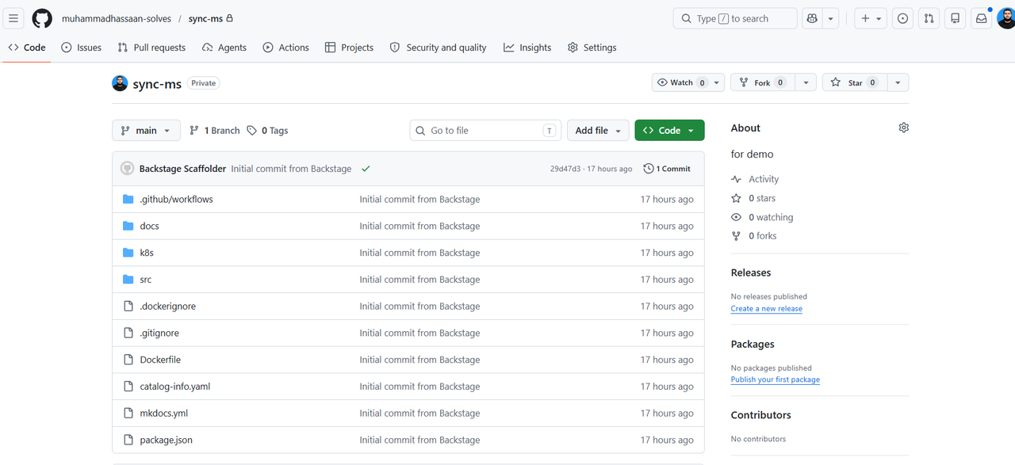Open the green Code dropdown button
Image resolution: width=1015 pixels, height=465 pixels.
[669, 131]
